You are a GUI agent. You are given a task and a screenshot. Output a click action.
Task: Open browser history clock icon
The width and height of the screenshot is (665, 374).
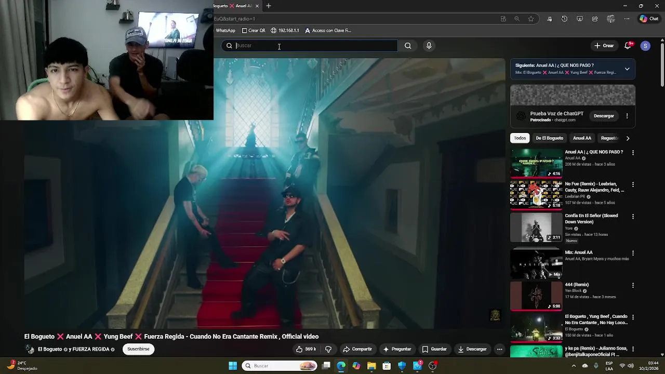[x=564, y=19]
